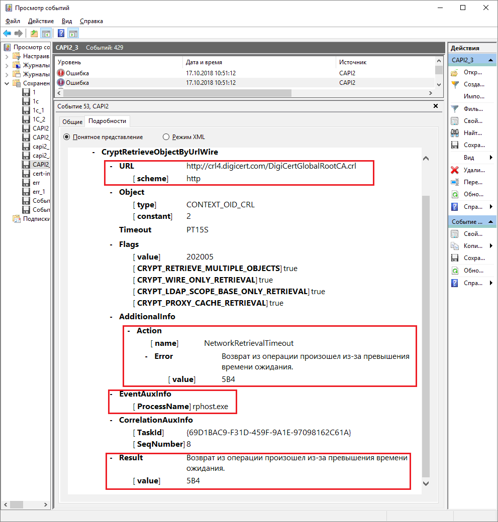Screen dimensions: 498x522
Task: Close the event 53 details pane
Action: coord(436,106)
